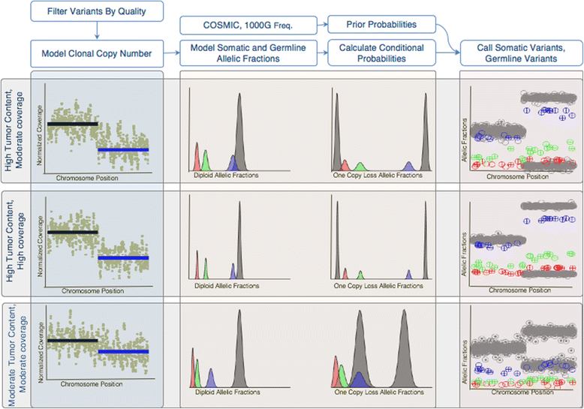The image size is (584, 409).
Task: Click the black segment line in top coverage plot
Action: click(x=71, y=123)
